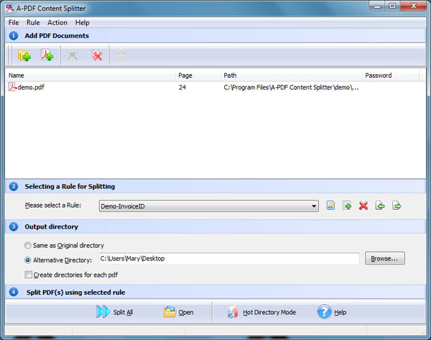Click the Hot Directory Mode button
Image resolution: width=431 pixels, height=340 pixels.
point(261,312)
